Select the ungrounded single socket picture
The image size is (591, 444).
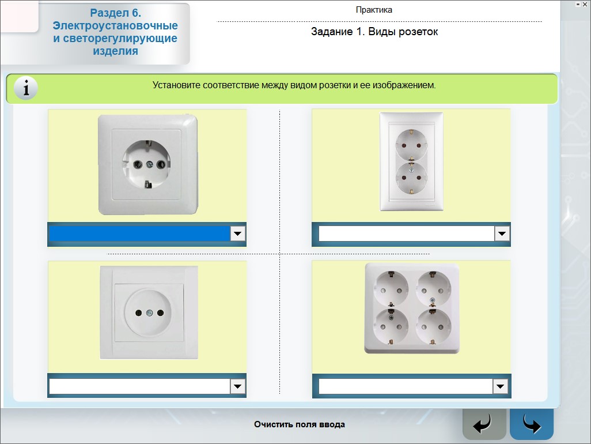[x=148, y=313]
